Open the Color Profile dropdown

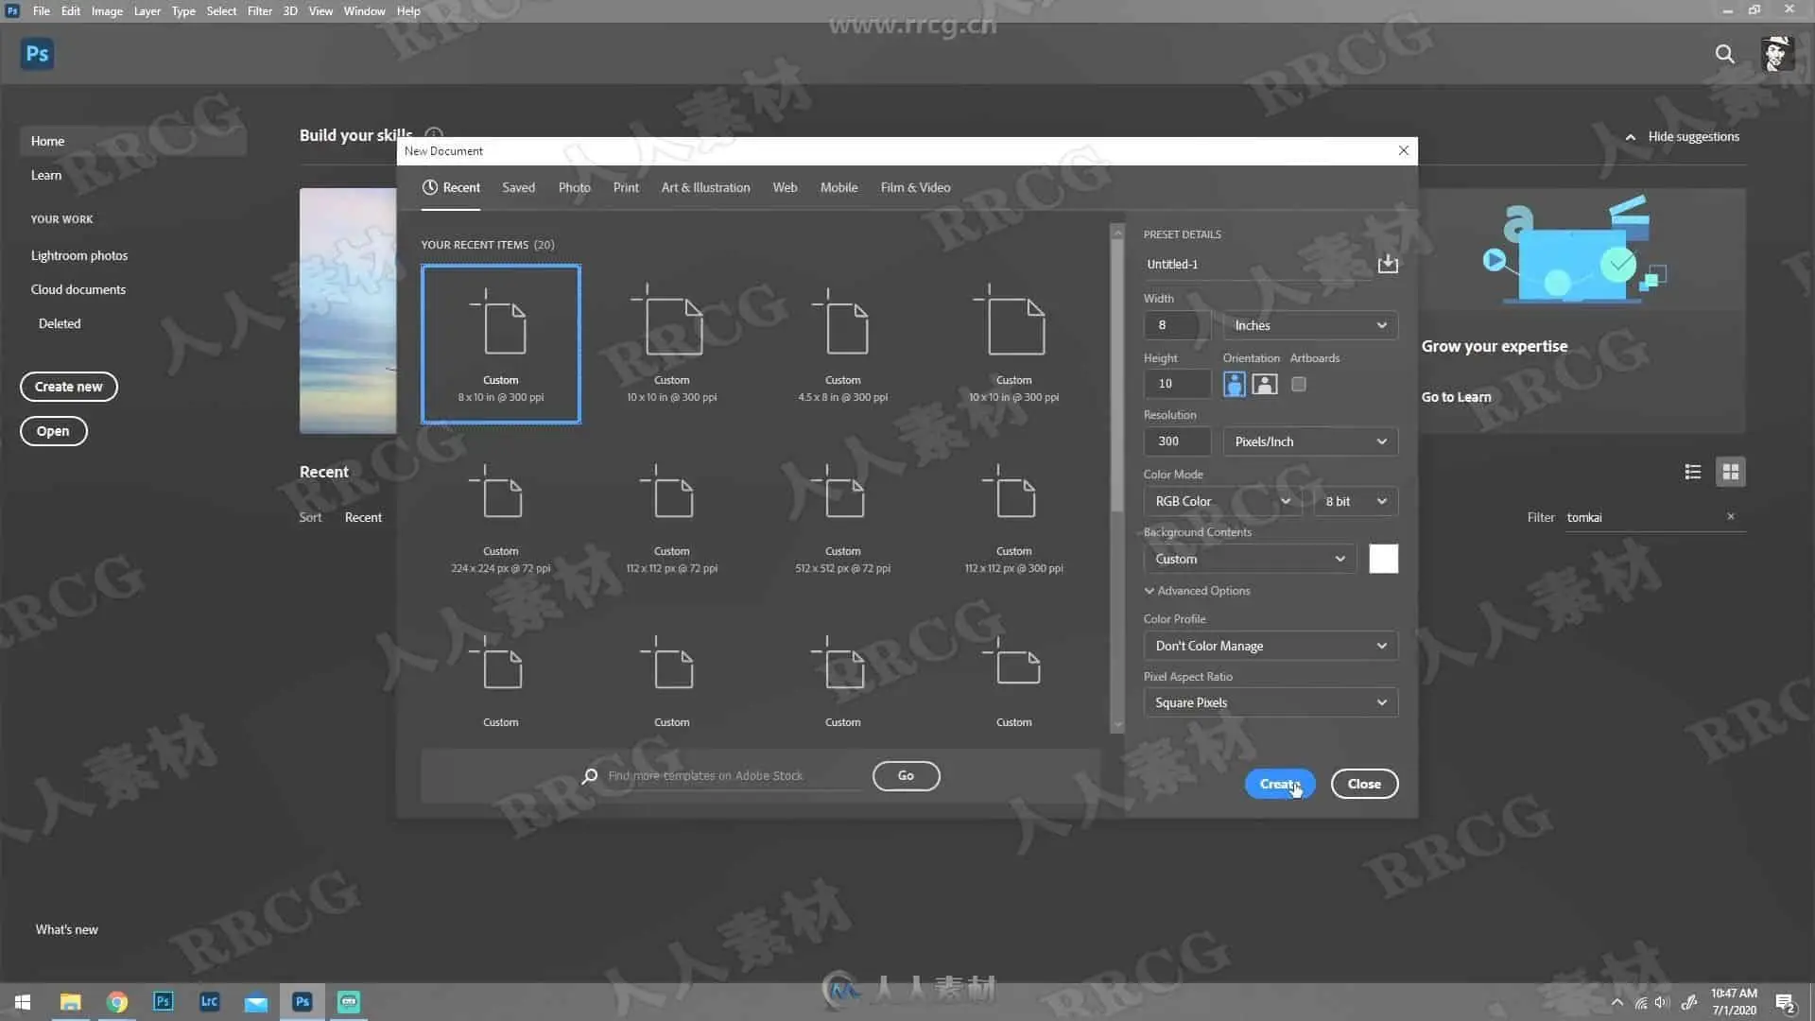pos(1270,646)
